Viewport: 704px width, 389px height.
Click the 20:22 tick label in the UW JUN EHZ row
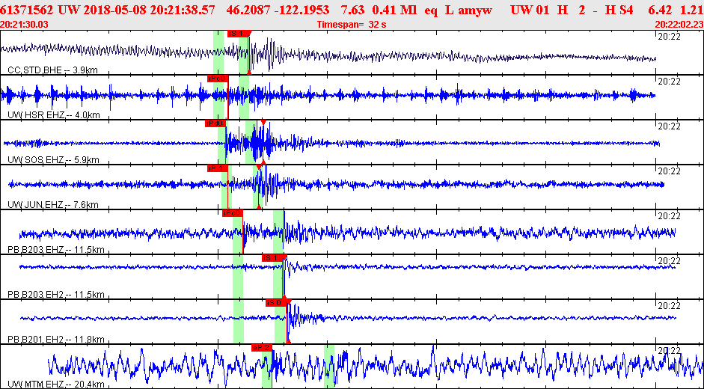(x=669, y=171)
